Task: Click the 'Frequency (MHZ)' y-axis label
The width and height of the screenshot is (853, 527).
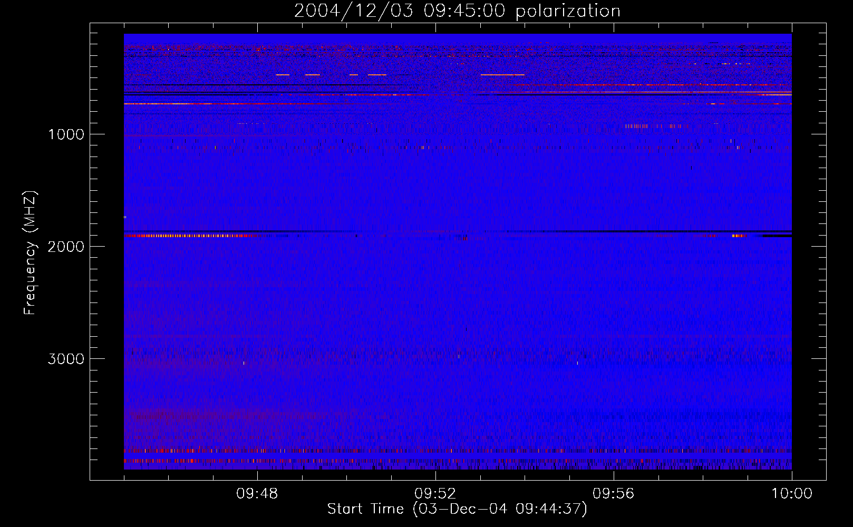Action: pyautogui.click(x=30, y=253)
